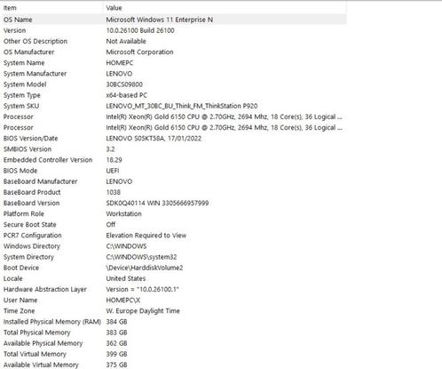The image size is (442, 369).
Task: Select the User Name row label
Action: [x=20, y=301]
